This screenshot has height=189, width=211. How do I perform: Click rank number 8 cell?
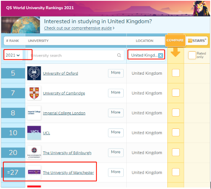[x=13, y=113]
